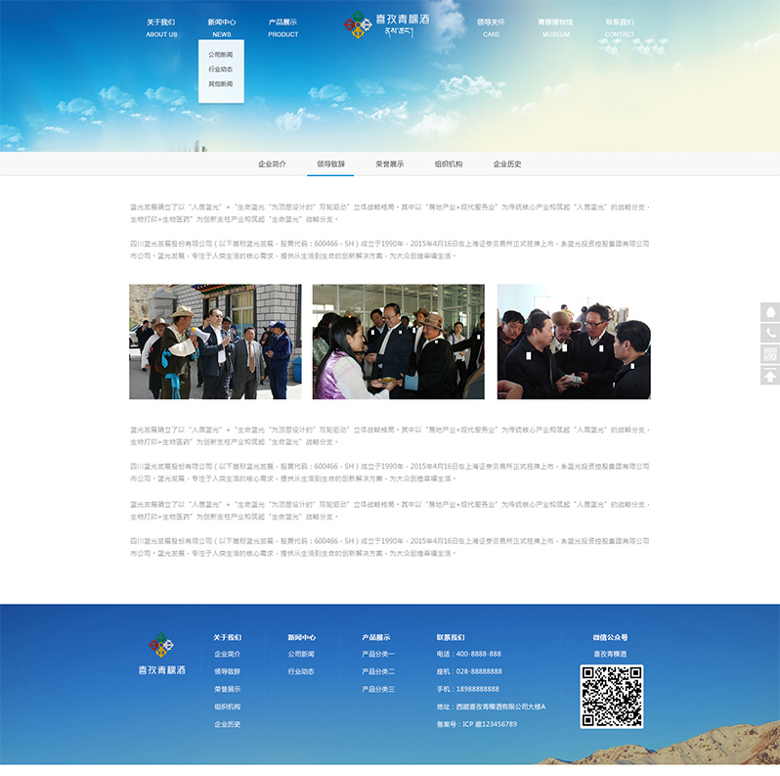This screenshot has height=776, width=780.
Task: Switch to the 企业简介 tab
Action: pos(272,164)
